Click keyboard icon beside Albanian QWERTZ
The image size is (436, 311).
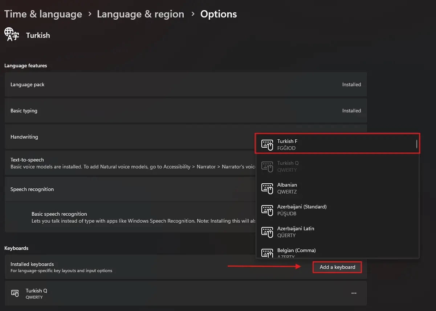(x=267, y=188)
